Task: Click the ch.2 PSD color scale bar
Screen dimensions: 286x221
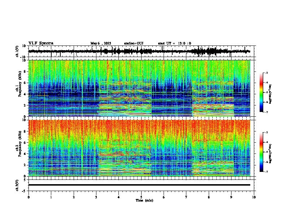Action: click(261, 152)
